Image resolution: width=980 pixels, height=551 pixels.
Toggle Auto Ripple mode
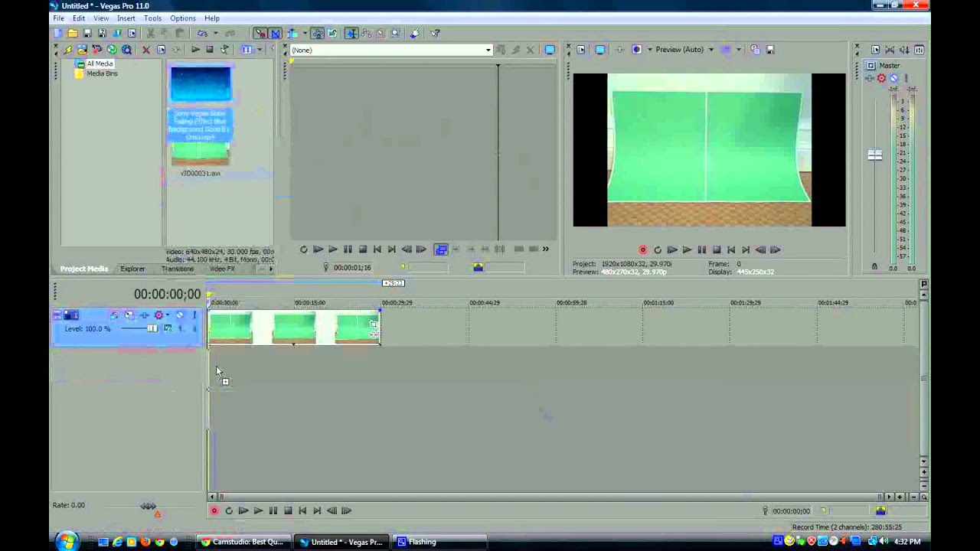click(292, 33)
